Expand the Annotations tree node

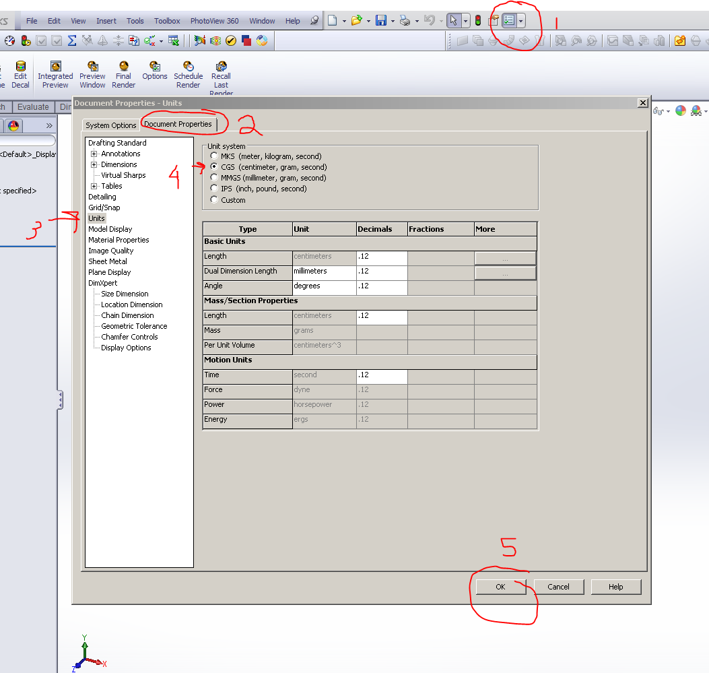tap(94, 154)
